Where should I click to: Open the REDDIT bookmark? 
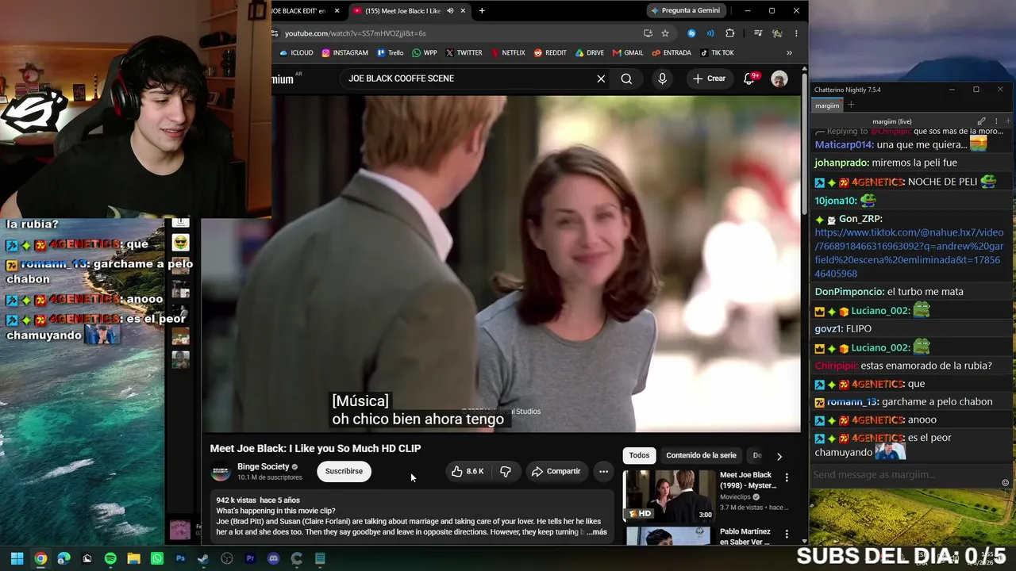click(549, 53)
